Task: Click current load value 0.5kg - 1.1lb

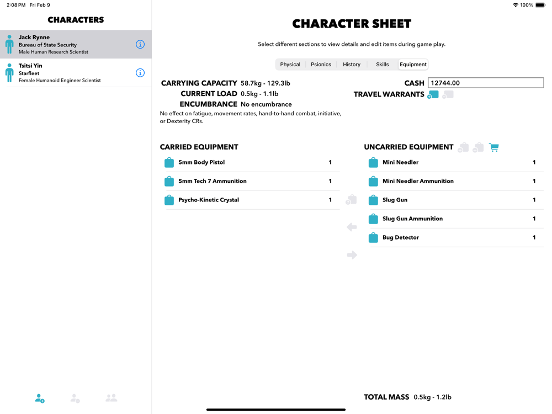Action: click(259, 94)
